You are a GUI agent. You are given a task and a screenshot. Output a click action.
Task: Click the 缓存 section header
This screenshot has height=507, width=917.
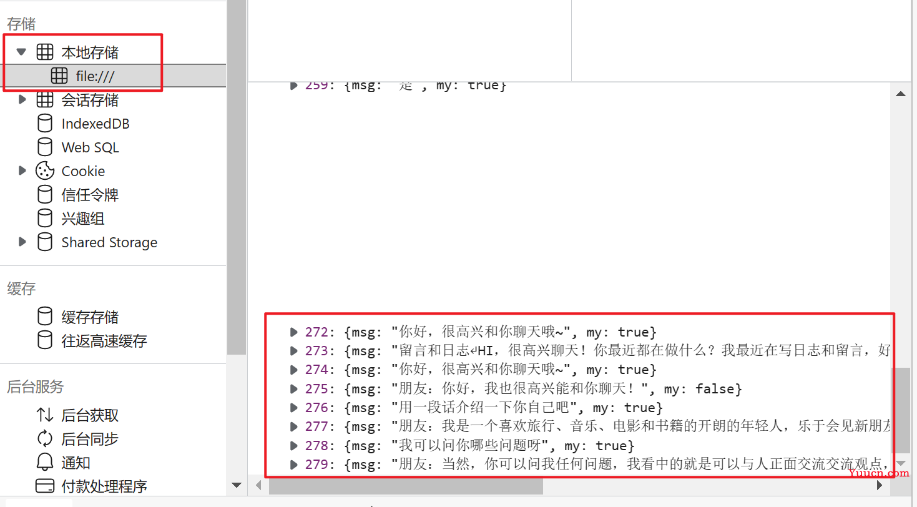(x=21, y=288)
